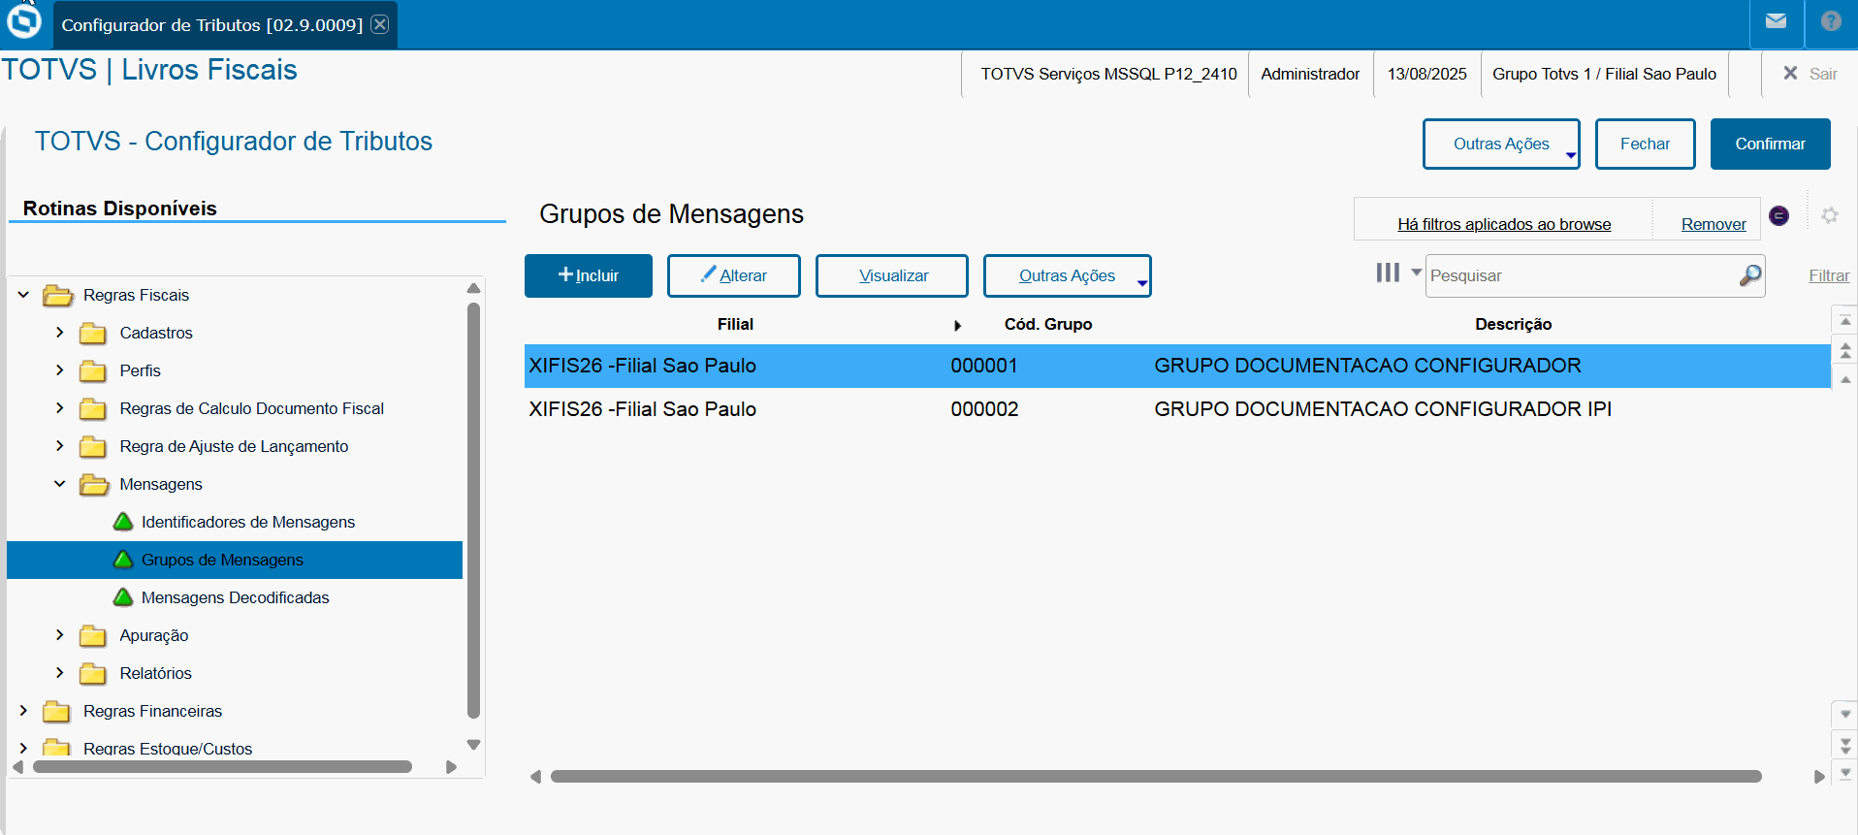Click the Filial column header
1858x835 pixels.
pyautogui.click(x=735, y=324)
